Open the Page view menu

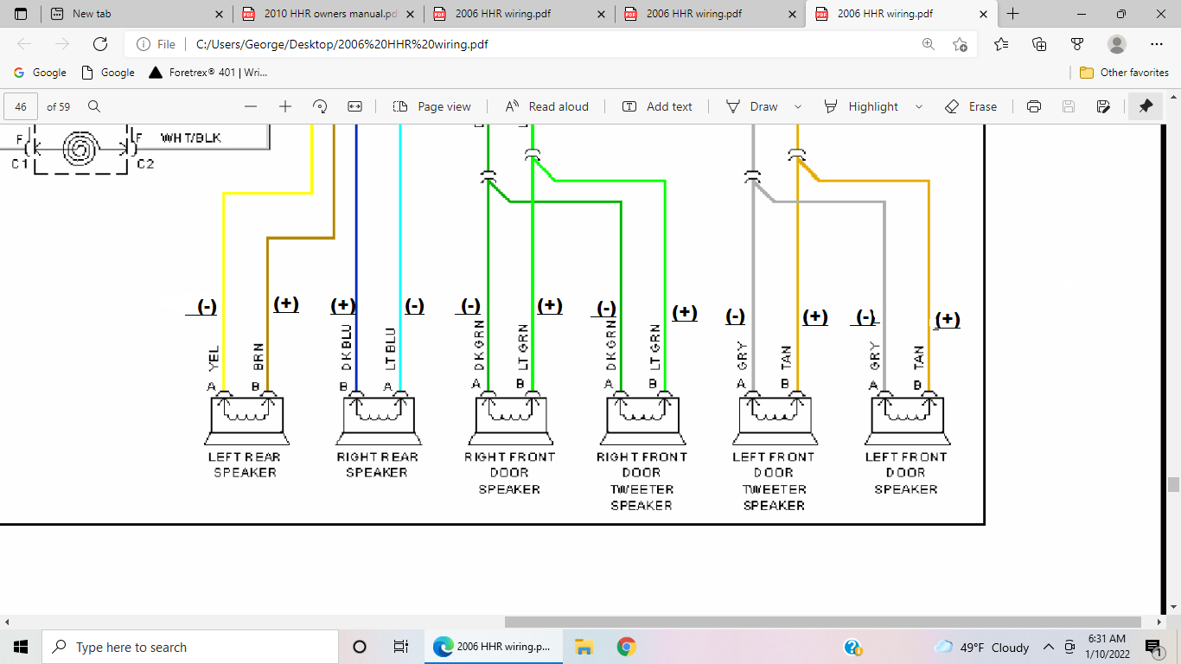point(432,106)
